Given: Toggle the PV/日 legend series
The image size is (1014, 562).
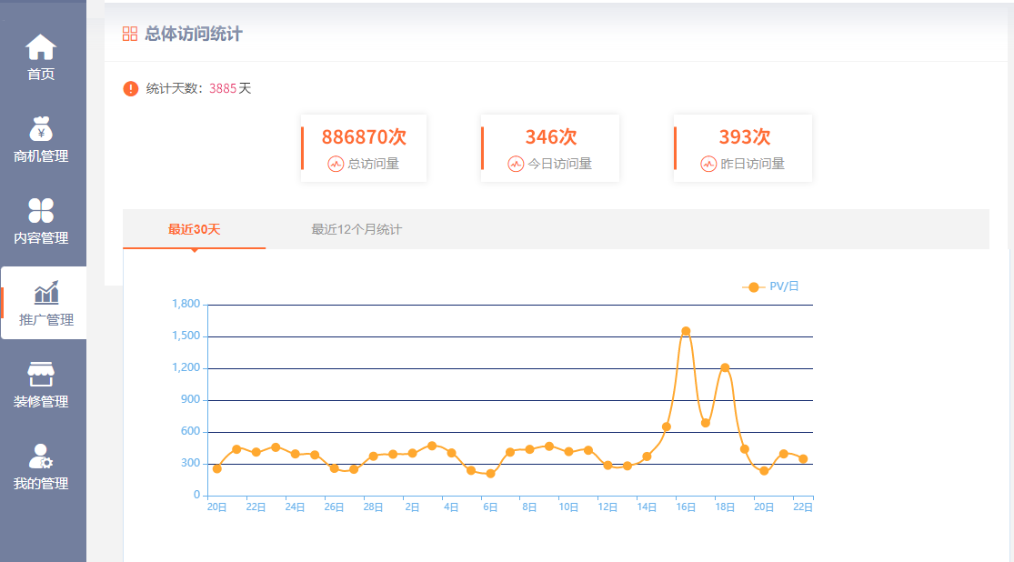Looking at the screenshot, I should coord(770,286).
